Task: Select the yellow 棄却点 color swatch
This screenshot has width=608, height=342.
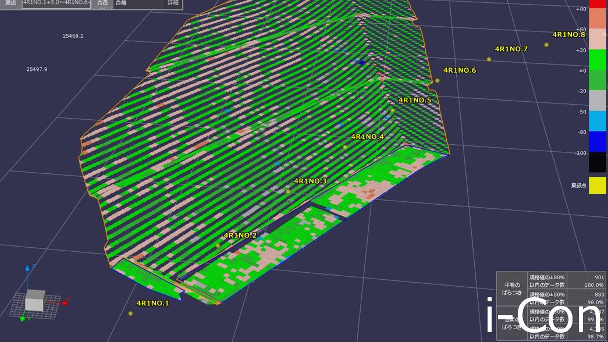Action: pyautogui.click(x=598, y=186)
